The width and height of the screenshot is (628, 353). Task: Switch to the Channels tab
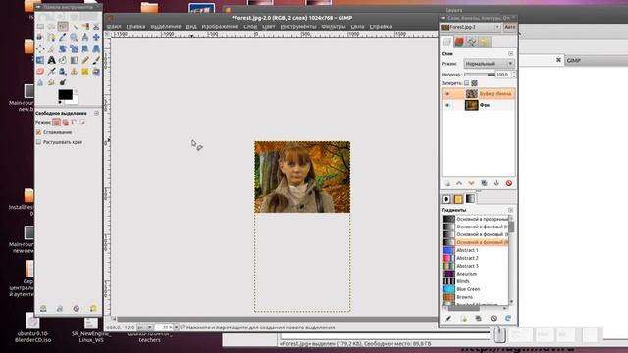pyautogui.click(x=459, y=42)
